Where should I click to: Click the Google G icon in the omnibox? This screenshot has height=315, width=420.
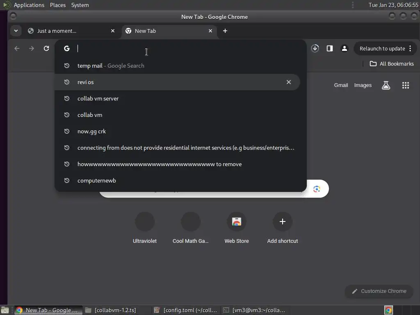click(x=67, y=48)
